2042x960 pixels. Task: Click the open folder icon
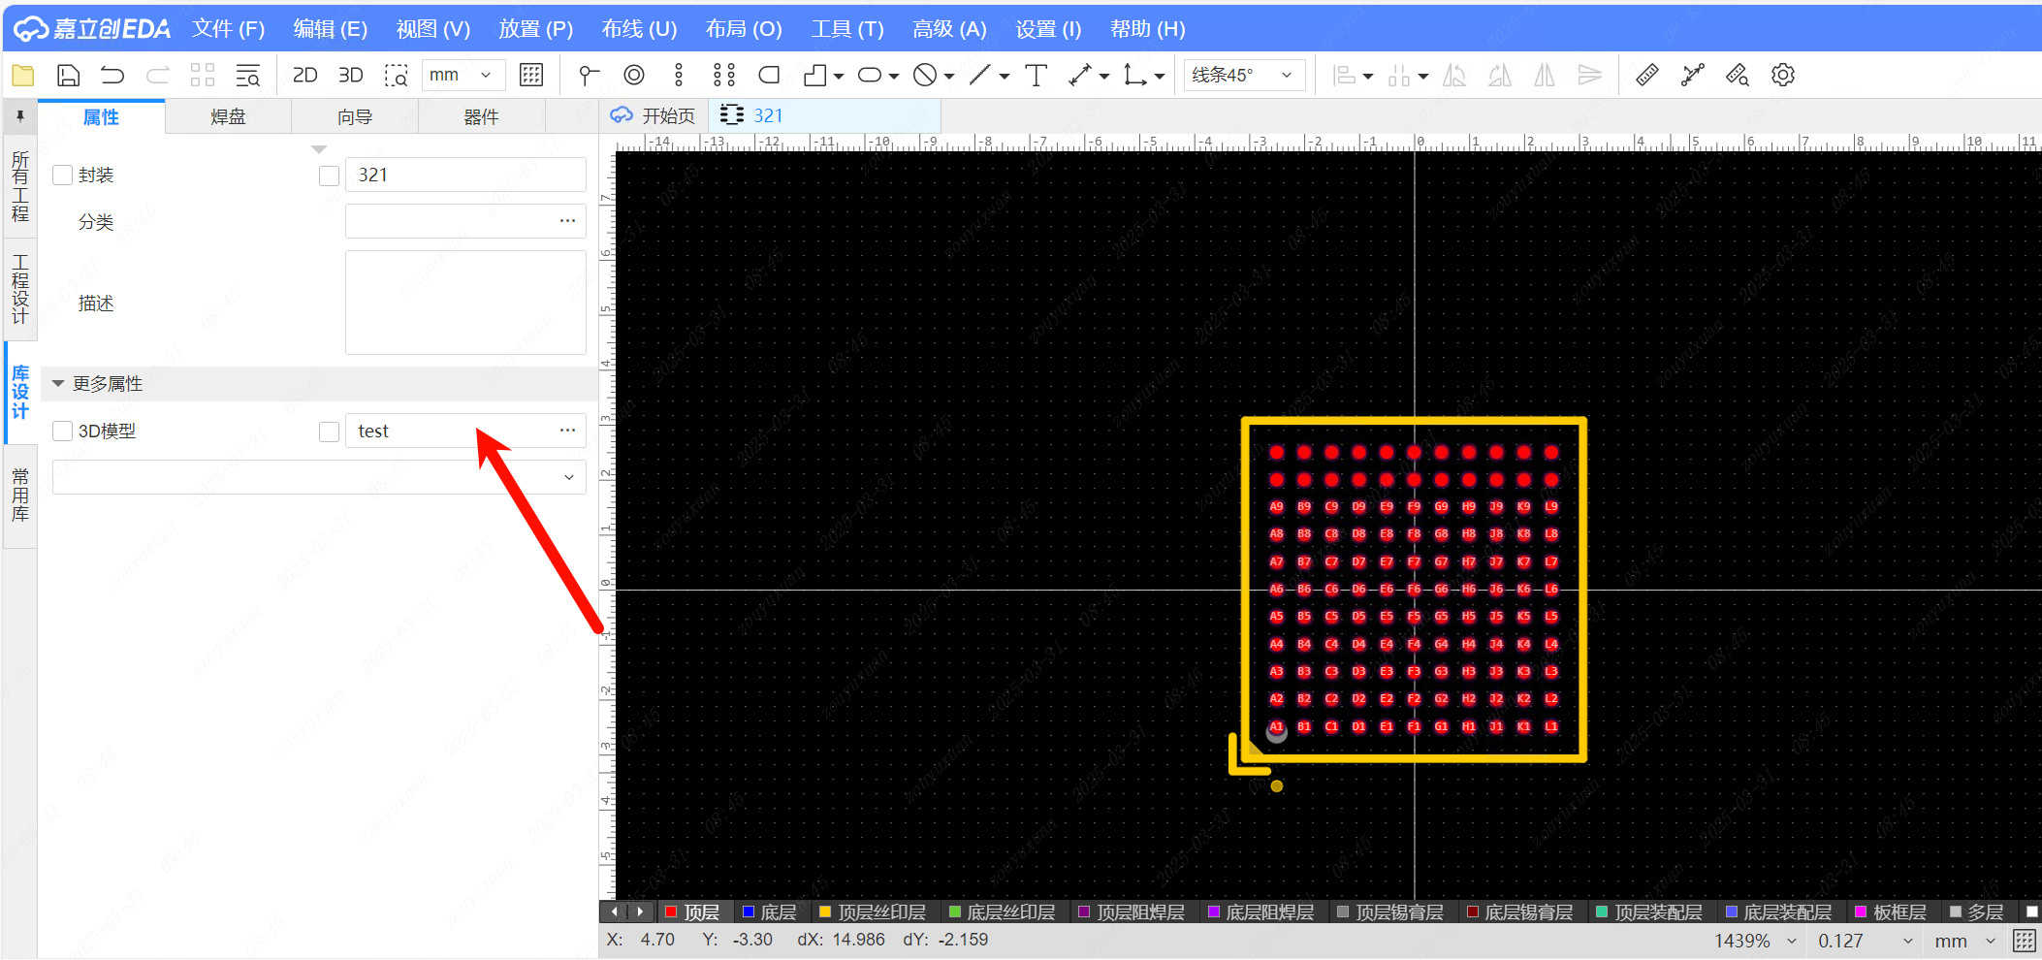tap(23, 76)
